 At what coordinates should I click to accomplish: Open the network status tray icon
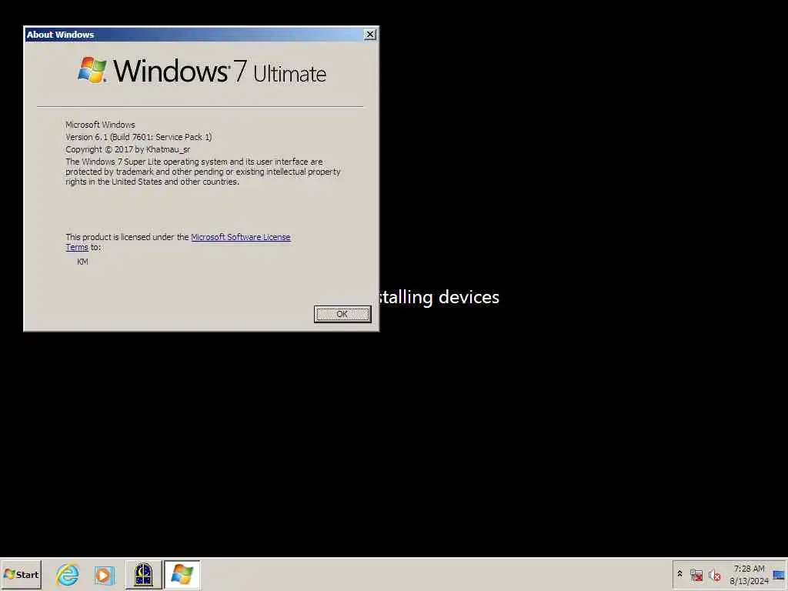(x=696, y=575)
